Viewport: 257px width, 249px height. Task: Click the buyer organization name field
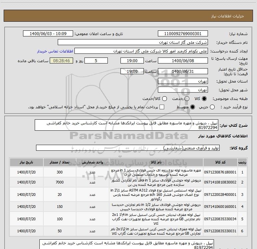tap(133, 42)
